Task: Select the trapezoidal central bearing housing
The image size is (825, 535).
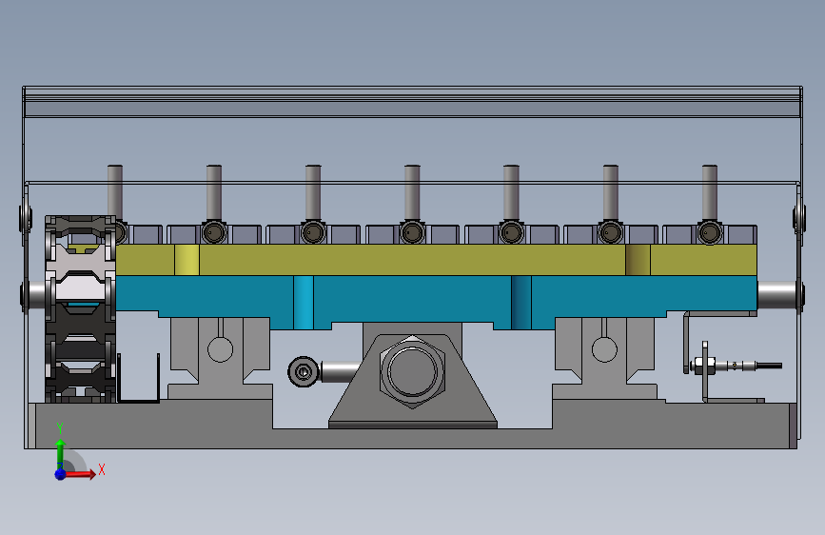Action: [x=413, y=380]
